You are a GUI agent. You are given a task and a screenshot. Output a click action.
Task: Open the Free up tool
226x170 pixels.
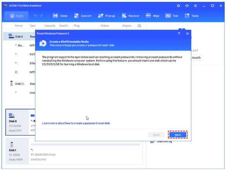tap(106, 16)
